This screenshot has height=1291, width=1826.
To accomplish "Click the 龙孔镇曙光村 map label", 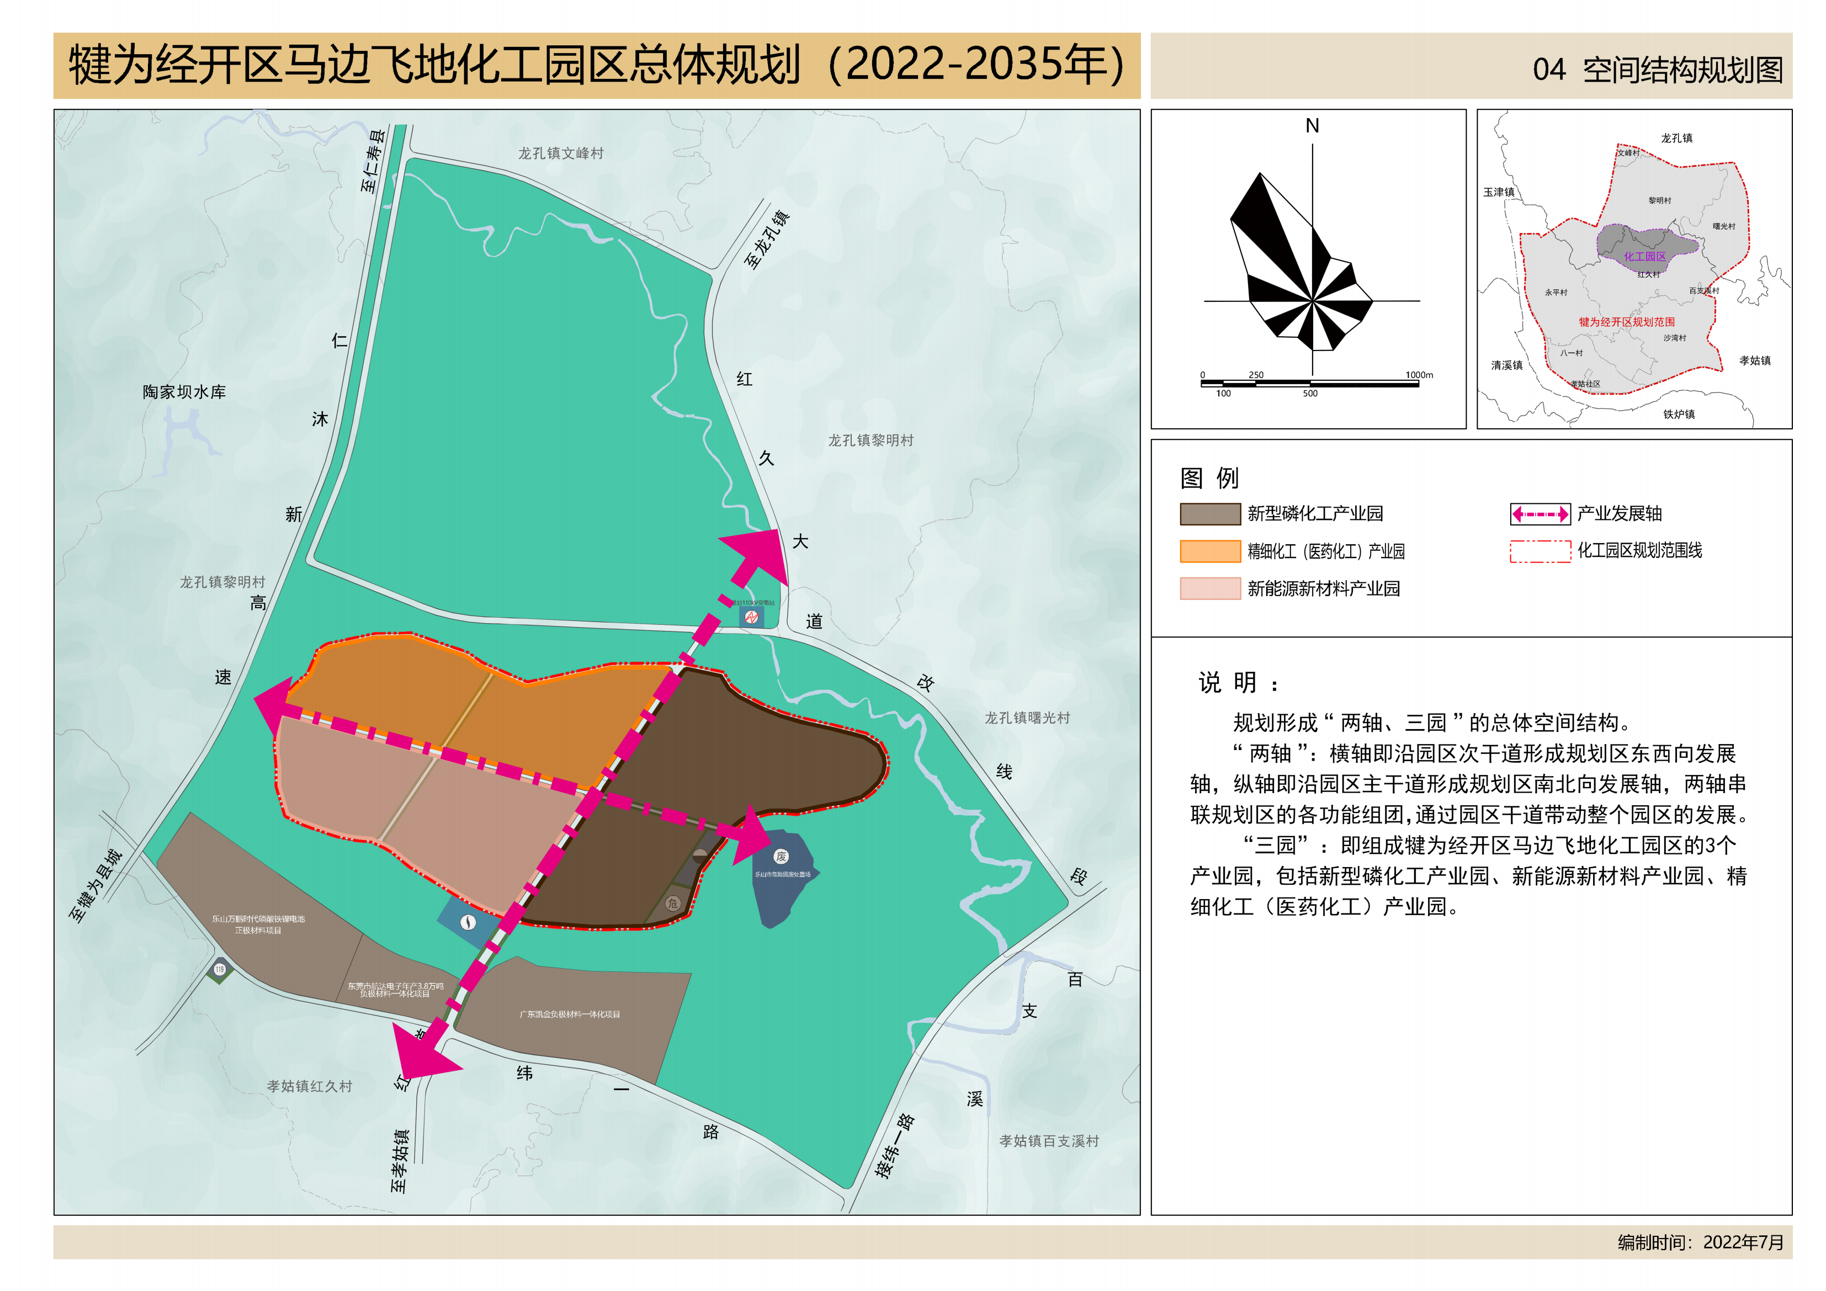I will pos(1027,718).
